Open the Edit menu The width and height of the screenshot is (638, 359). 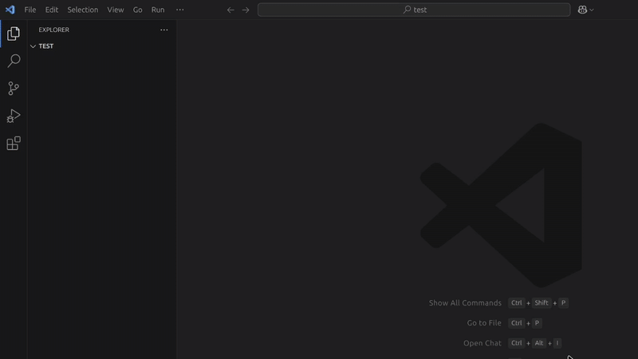pos(52,10)
